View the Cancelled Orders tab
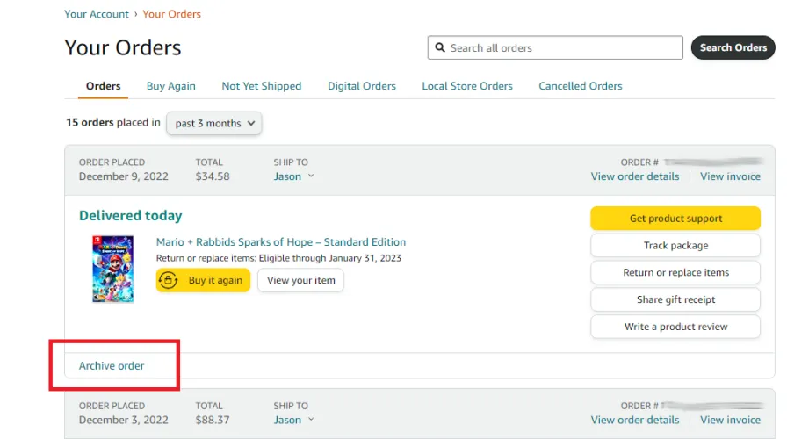Screen dimensions: 787x439 point(580,86)
